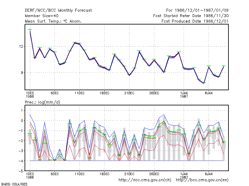
Task: Click the 'Fcst Produced Date 1986/12/01' text
Action: pyautogui.click(x=195, y=21)
